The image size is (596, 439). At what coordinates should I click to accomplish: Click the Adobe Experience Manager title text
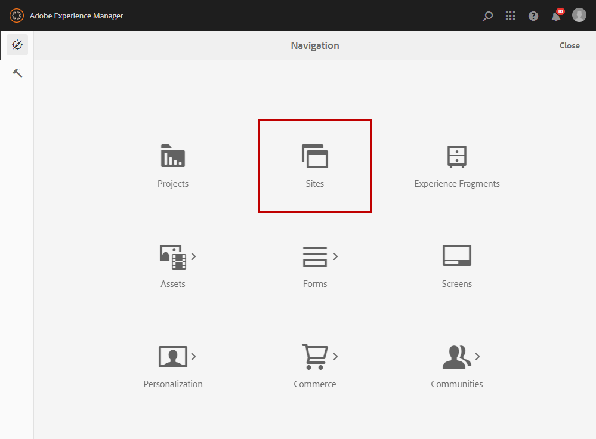point(76,16)
